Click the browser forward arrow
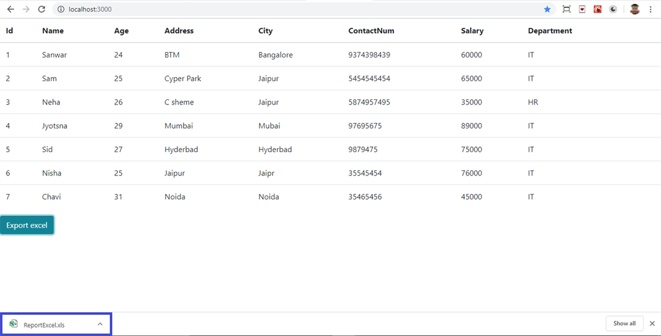 point(26,9)
